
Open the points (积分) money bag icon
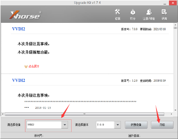[x=133, y=14]
